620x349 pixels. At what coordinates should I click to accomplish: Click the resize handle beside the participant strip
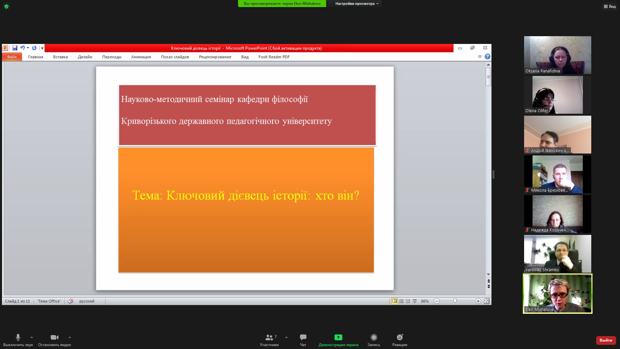point(493,174)
